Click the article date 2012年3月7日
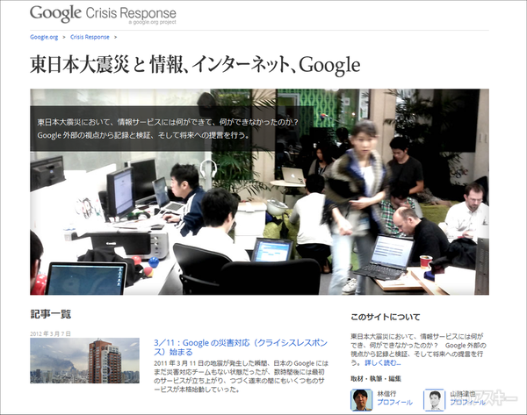 point(50,333)
